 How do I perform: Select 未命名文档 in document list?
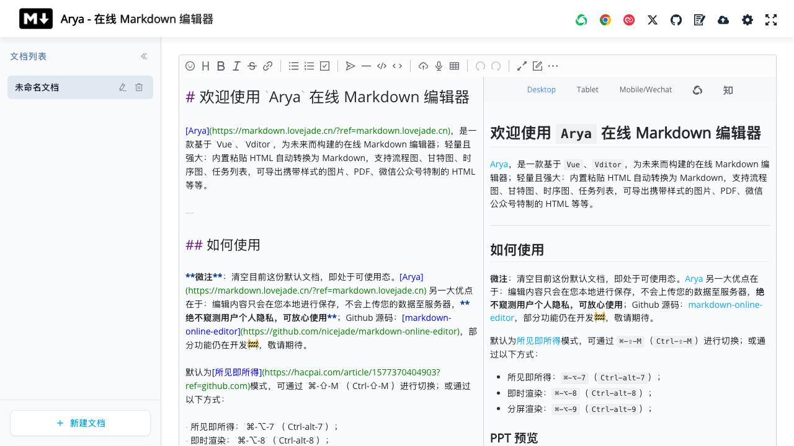point(80,87)
